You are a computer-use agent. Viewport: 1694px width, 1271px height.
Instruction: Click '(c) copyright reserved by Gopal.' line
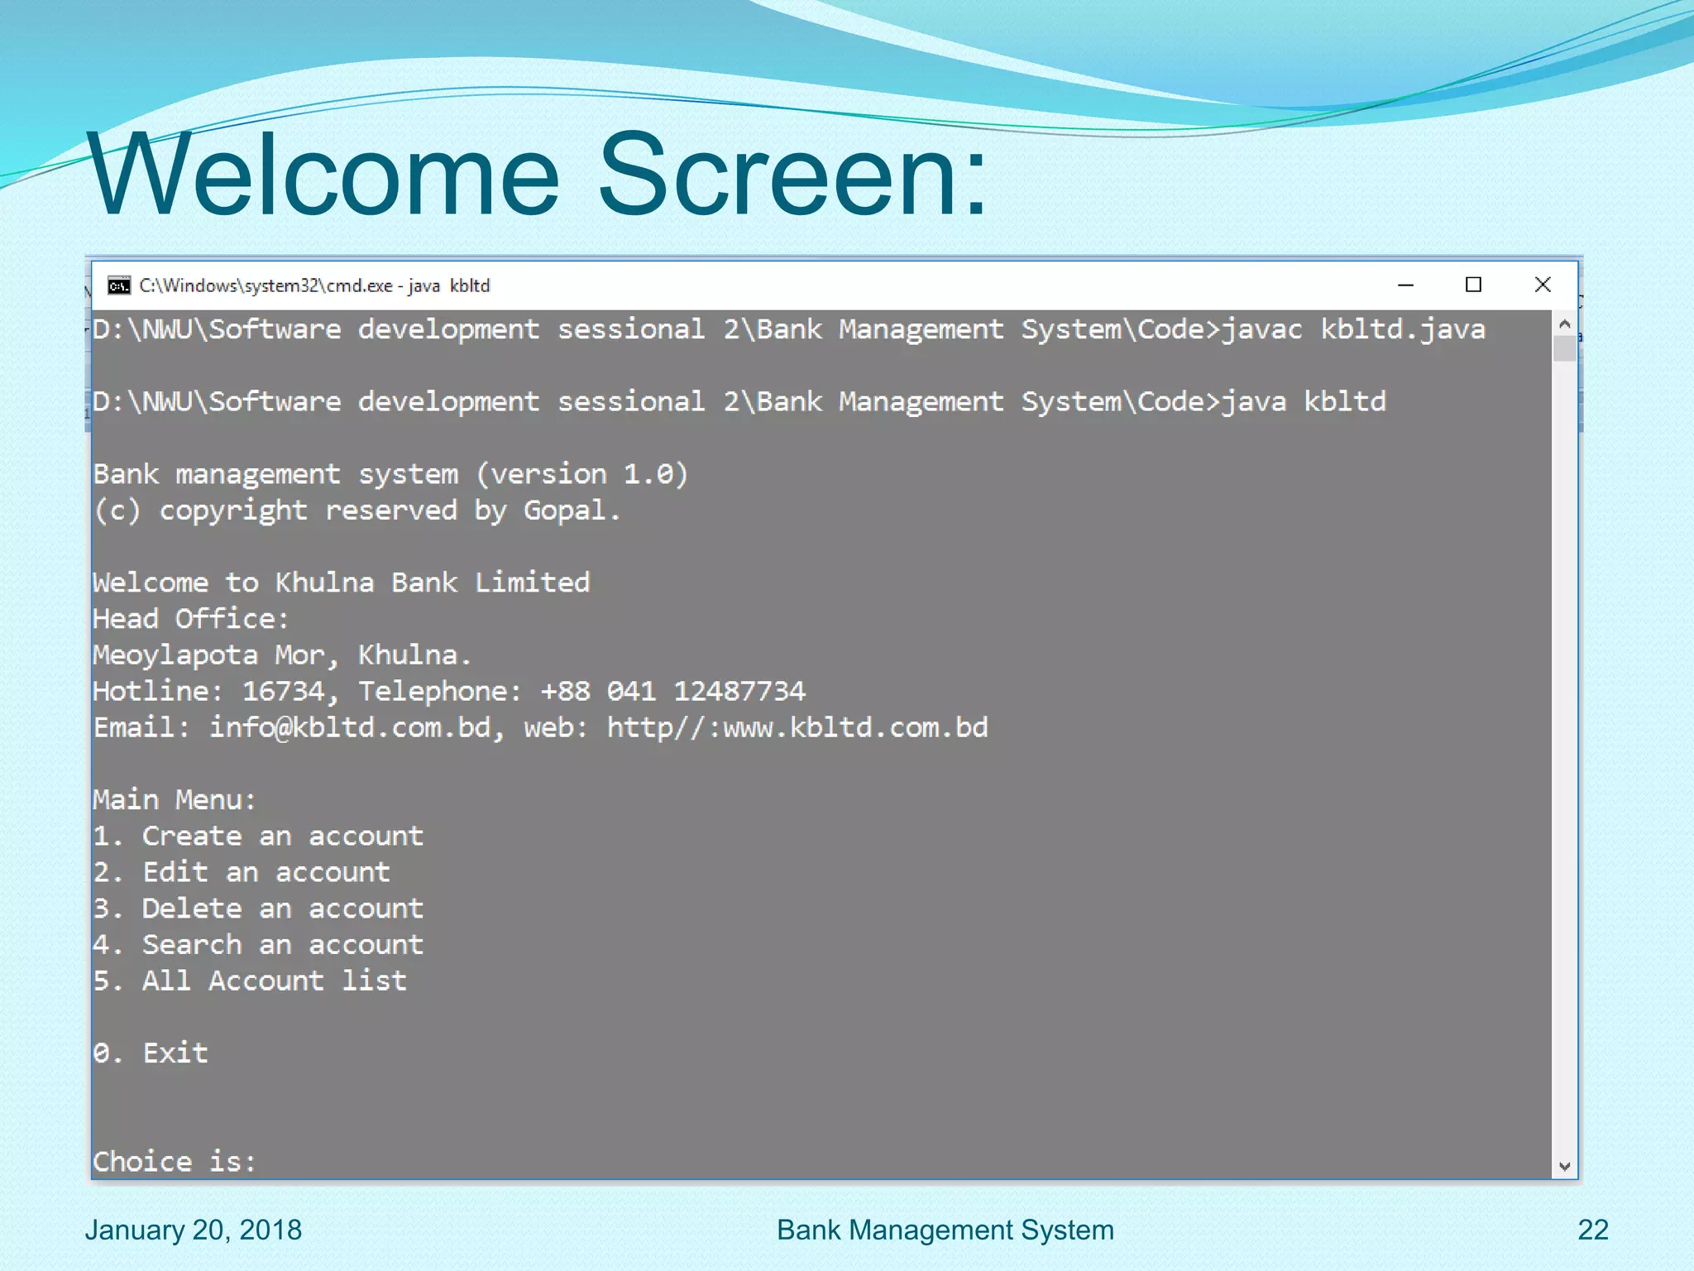pos(357,511)
